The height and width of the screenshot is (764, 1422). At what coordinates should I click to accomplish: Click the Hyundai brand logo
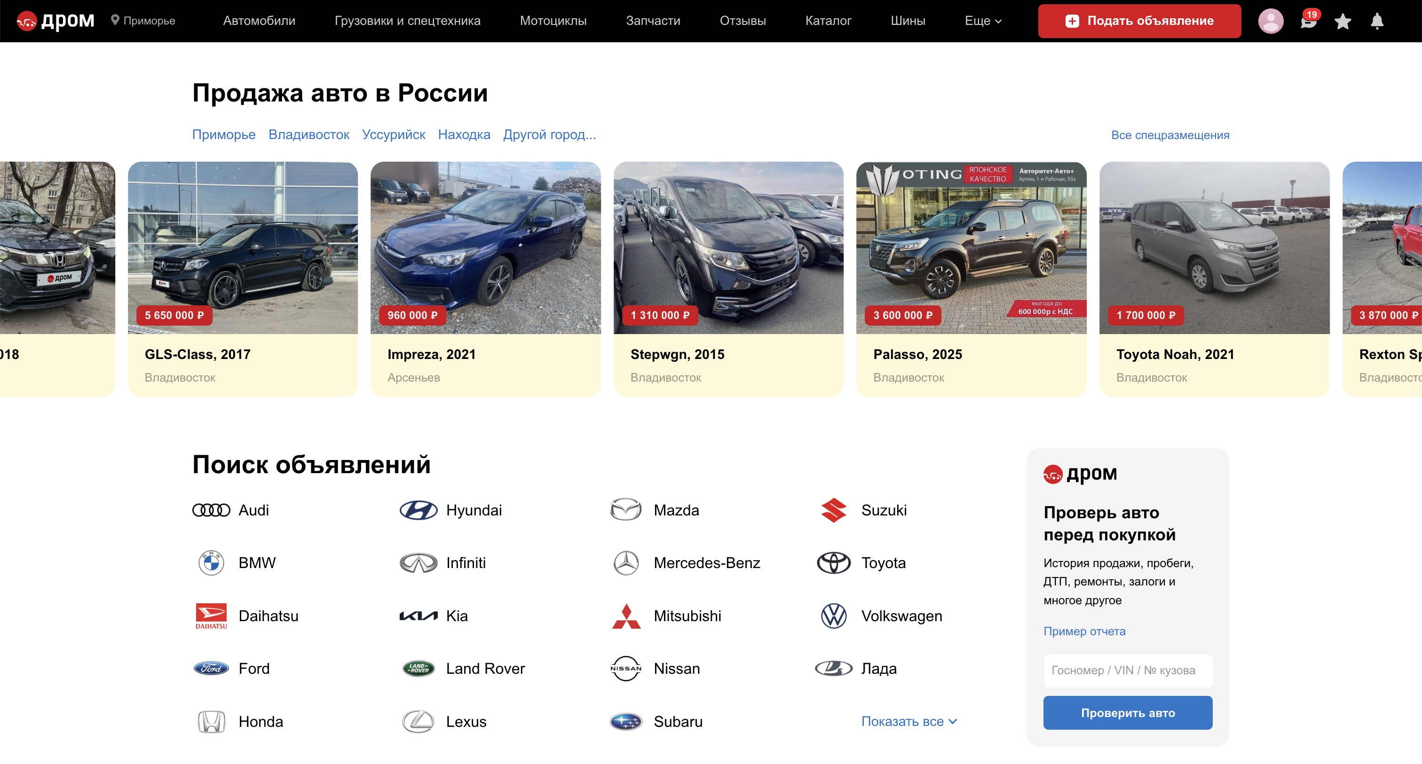pyautogui.click(x=418, y=510)
